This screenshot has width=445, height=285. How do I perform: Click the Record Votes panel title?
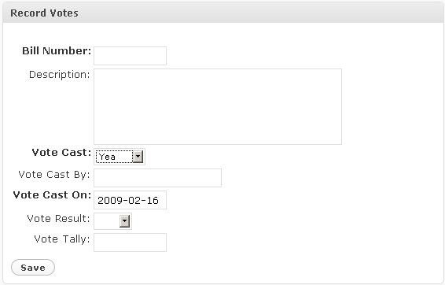click(x=44, y=13)
